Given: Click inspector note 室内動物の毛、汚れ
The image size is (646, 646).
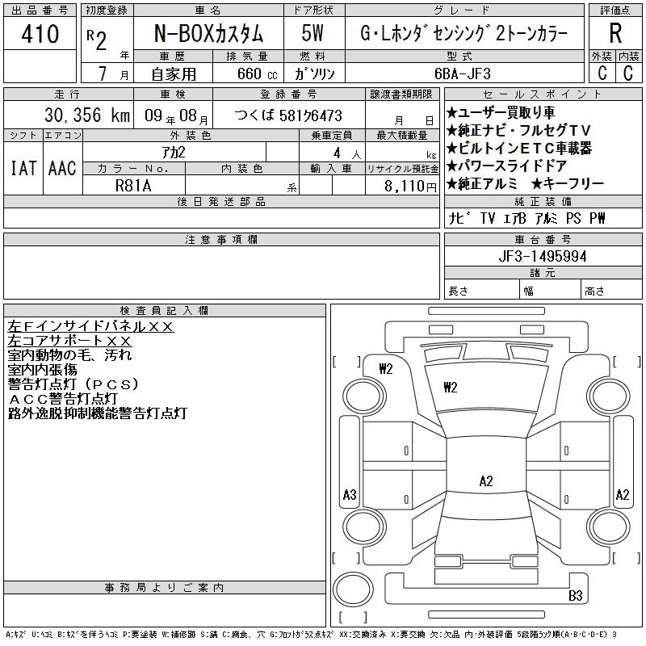Looking at the screenshot, I should click(69, 355).
